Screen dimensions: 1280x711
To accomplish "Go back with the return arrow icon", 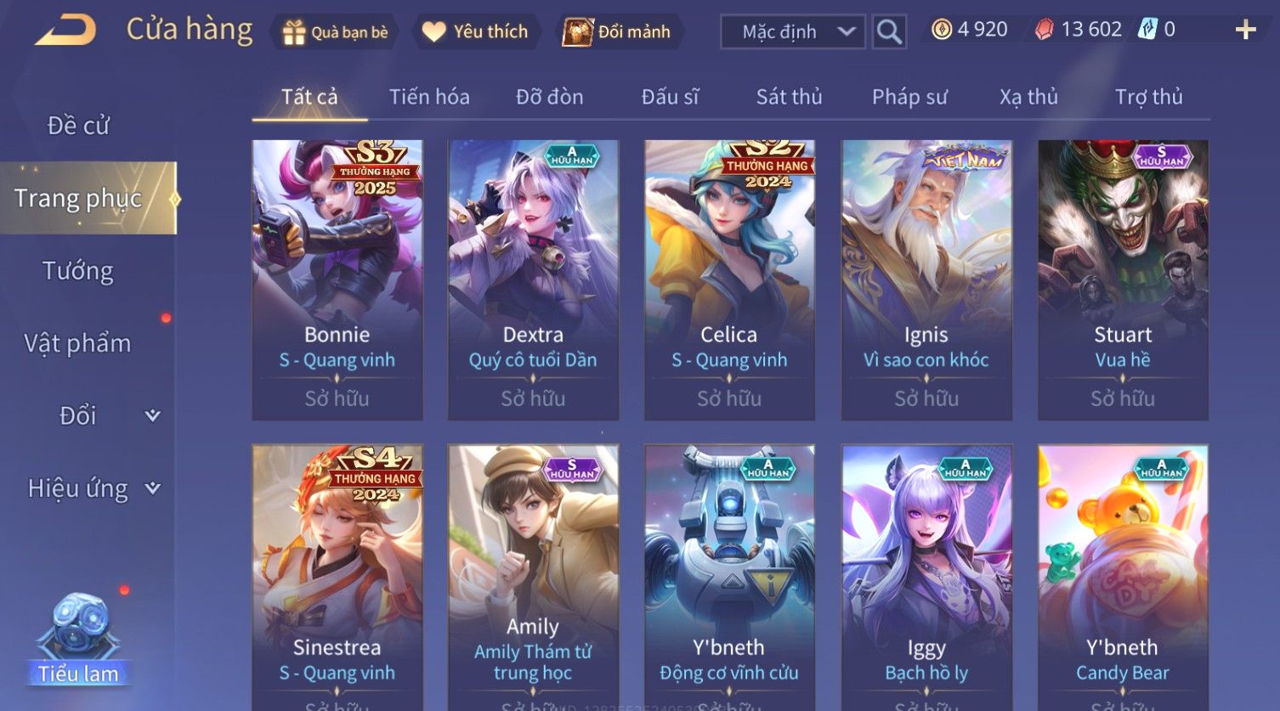I will pyautogui.click(x=65, y=31).
